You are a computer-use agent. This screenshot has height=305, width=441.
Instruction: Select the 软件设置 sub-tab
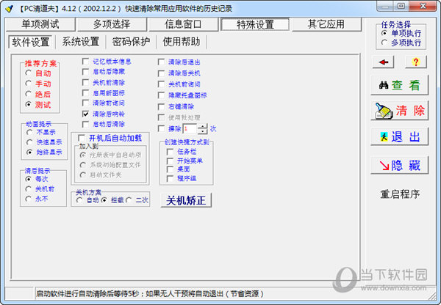[x=30, y=42]
